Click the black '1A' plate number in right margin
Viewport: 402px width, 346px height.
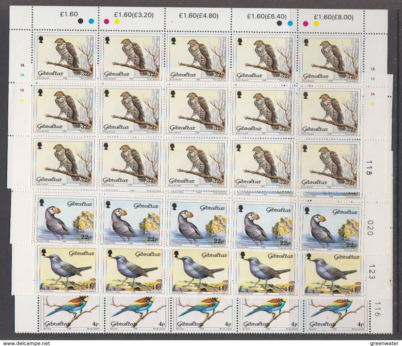coord(373,69)
